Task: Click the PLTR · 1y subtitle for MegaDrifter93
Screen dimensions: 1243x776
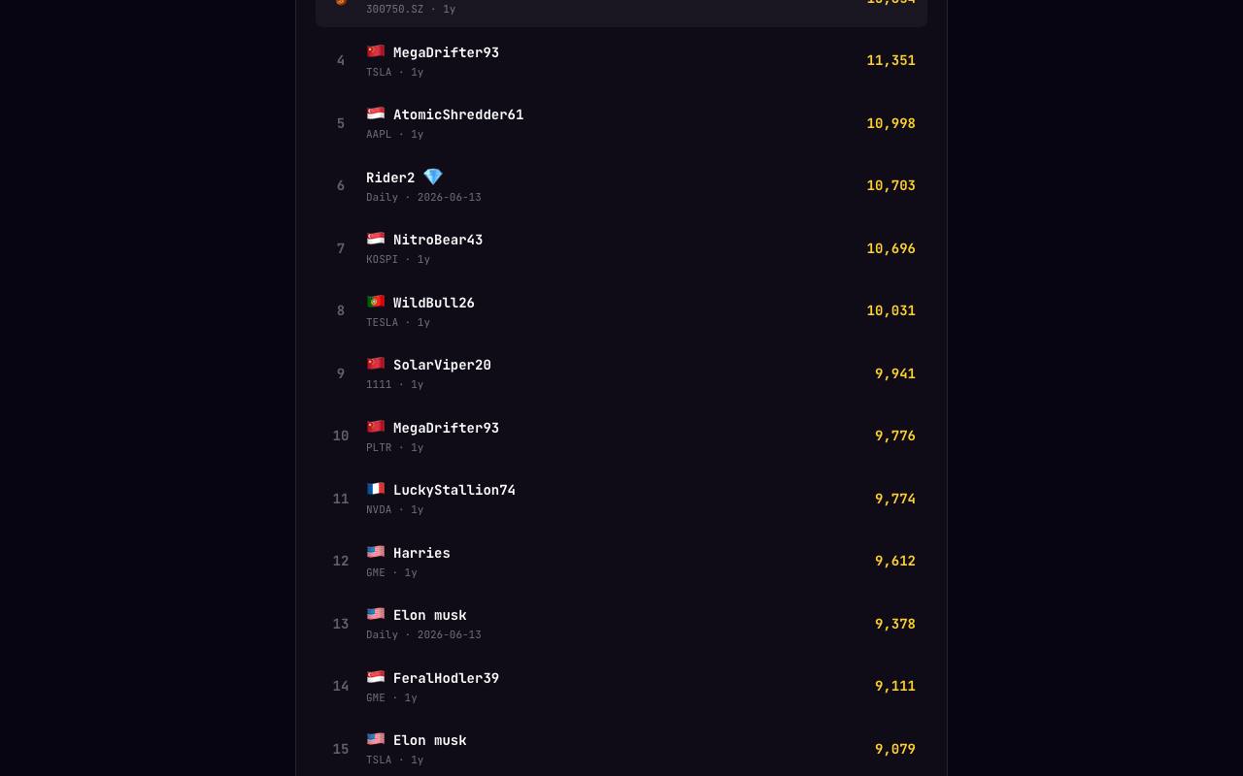Action: click(394, 447)
